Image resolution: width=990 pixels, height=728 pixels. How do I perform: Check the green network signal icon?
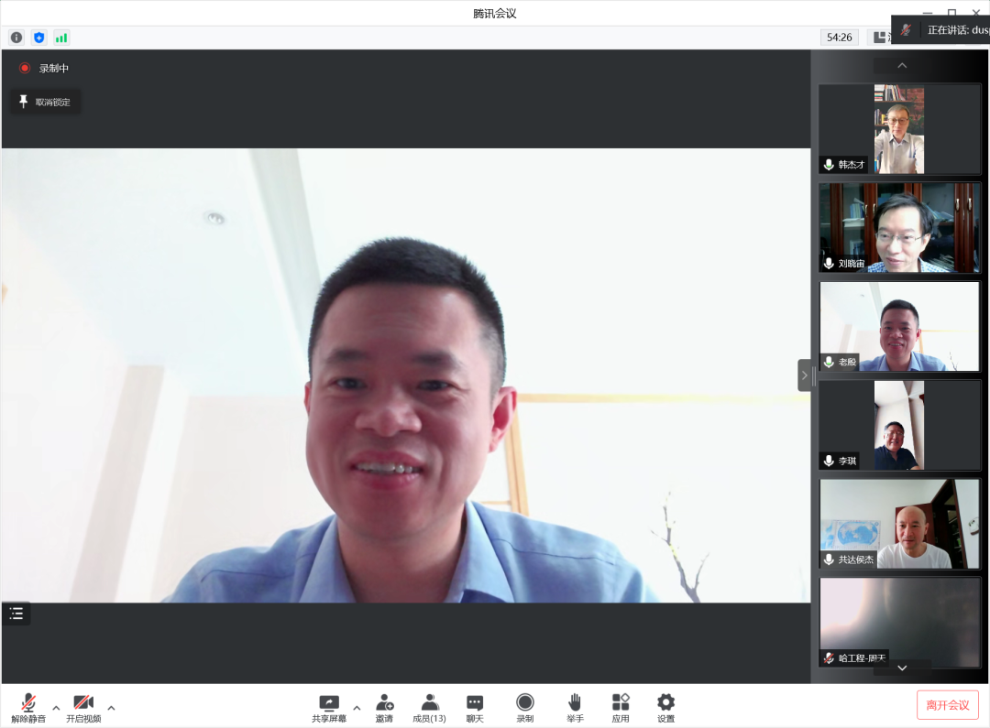point(61,38)
